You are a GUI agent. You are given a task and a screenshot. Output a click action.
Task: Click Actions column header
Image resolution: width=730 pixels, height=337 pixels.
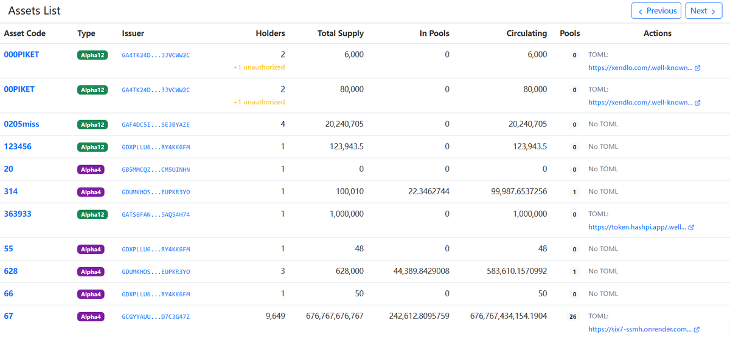pos(658,33)
